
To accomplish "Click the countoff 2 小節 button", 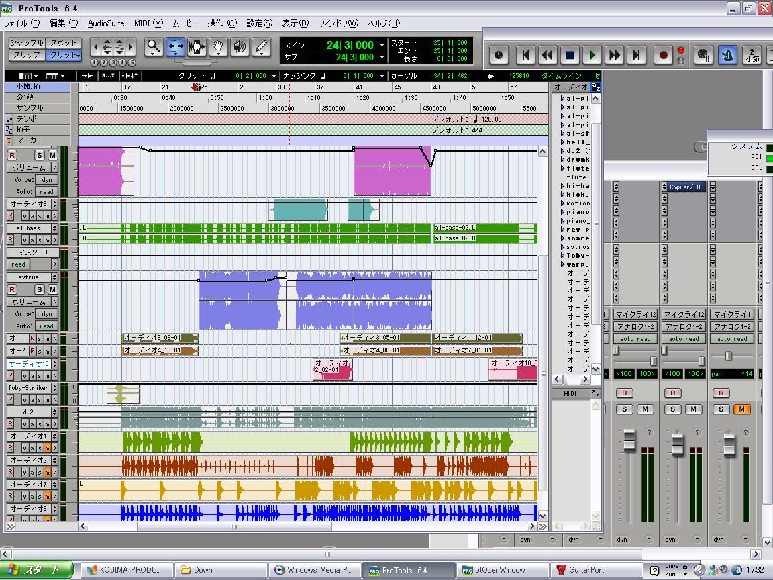I will [752, 55].
